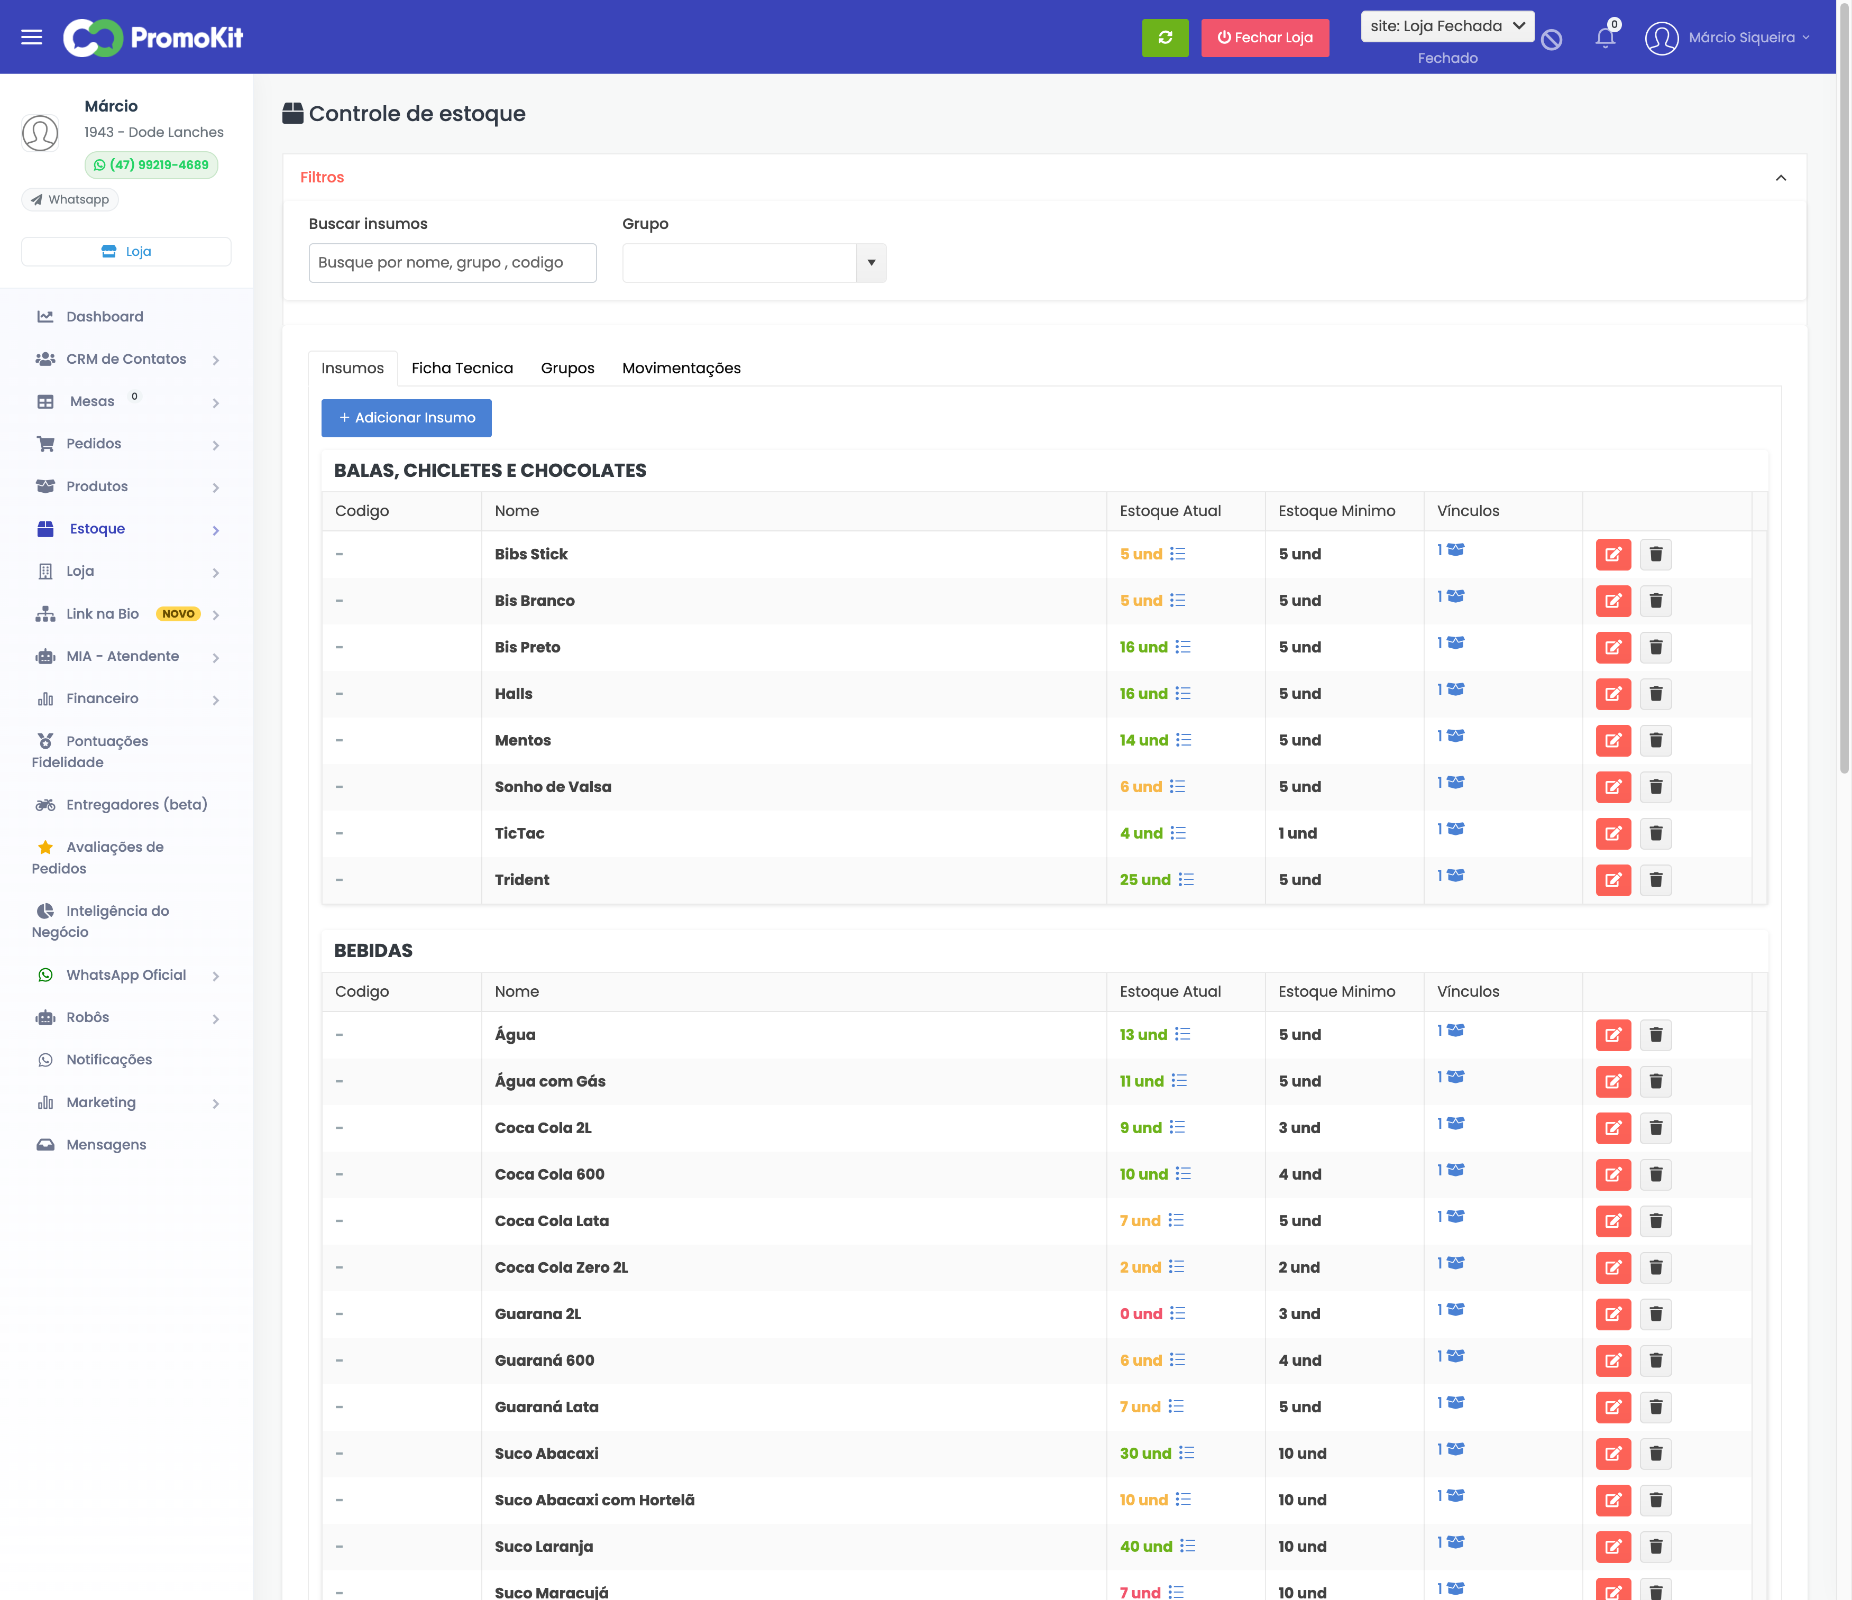
Task: Switch to the Movimentações tab
Action: point(681,368)
